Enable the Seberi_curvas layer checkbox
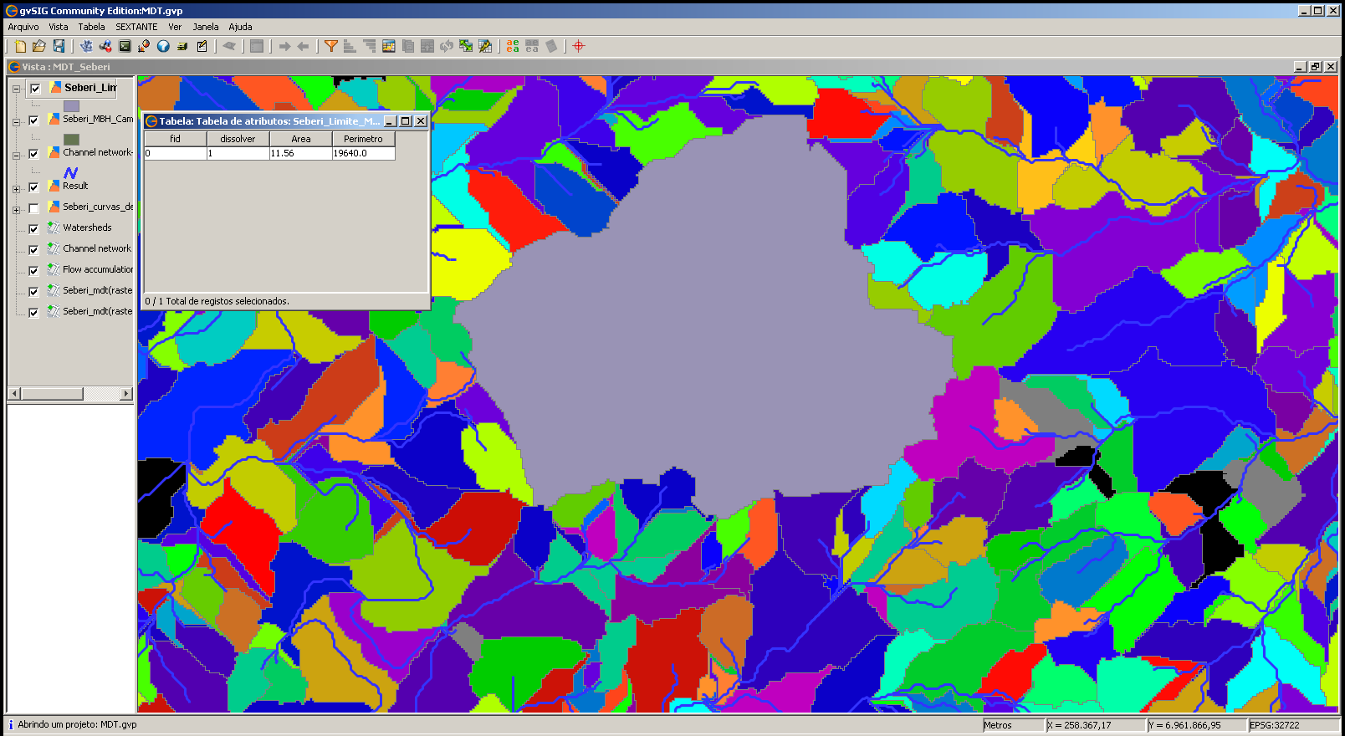The width and height of the screenshot is (1345, 736). [x=33, y=208]
